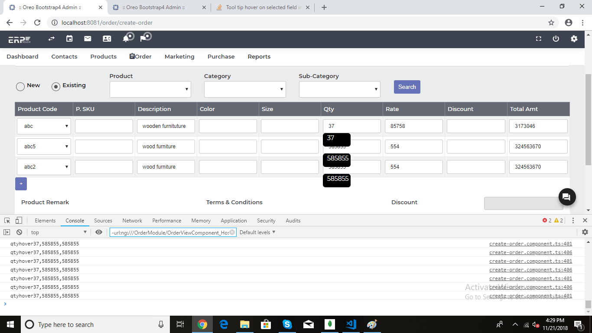Click the power logout icon

556,39
